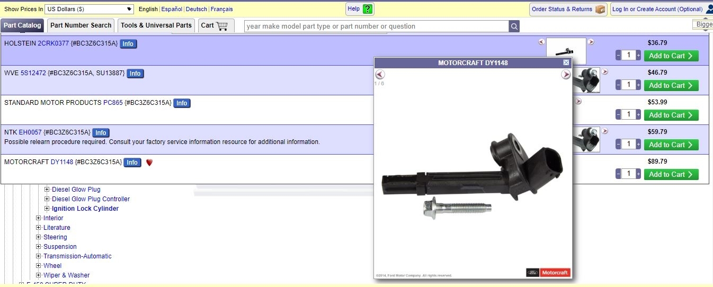Close the MOTORCRAFT DY1148 image popup
Screen dimensions: 713x287
566,62
